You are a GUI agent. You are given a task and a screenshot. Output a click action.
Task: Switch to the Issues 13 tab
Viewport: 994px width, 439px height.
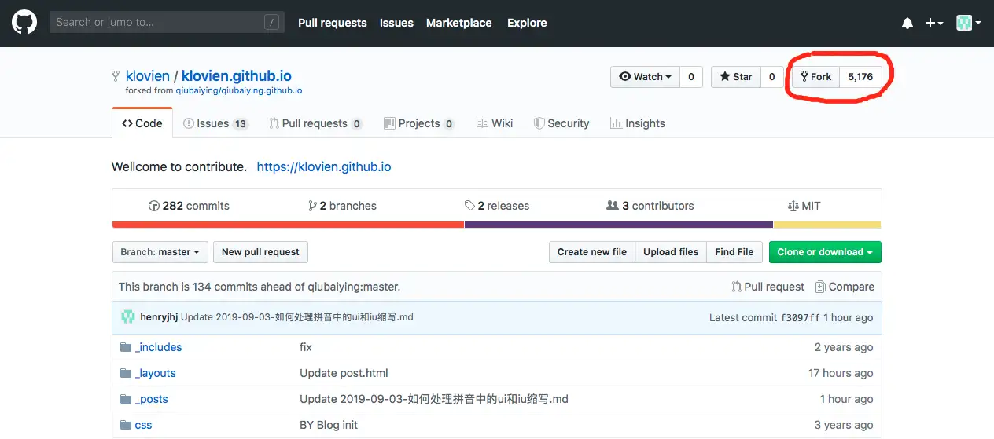point(215,123)
